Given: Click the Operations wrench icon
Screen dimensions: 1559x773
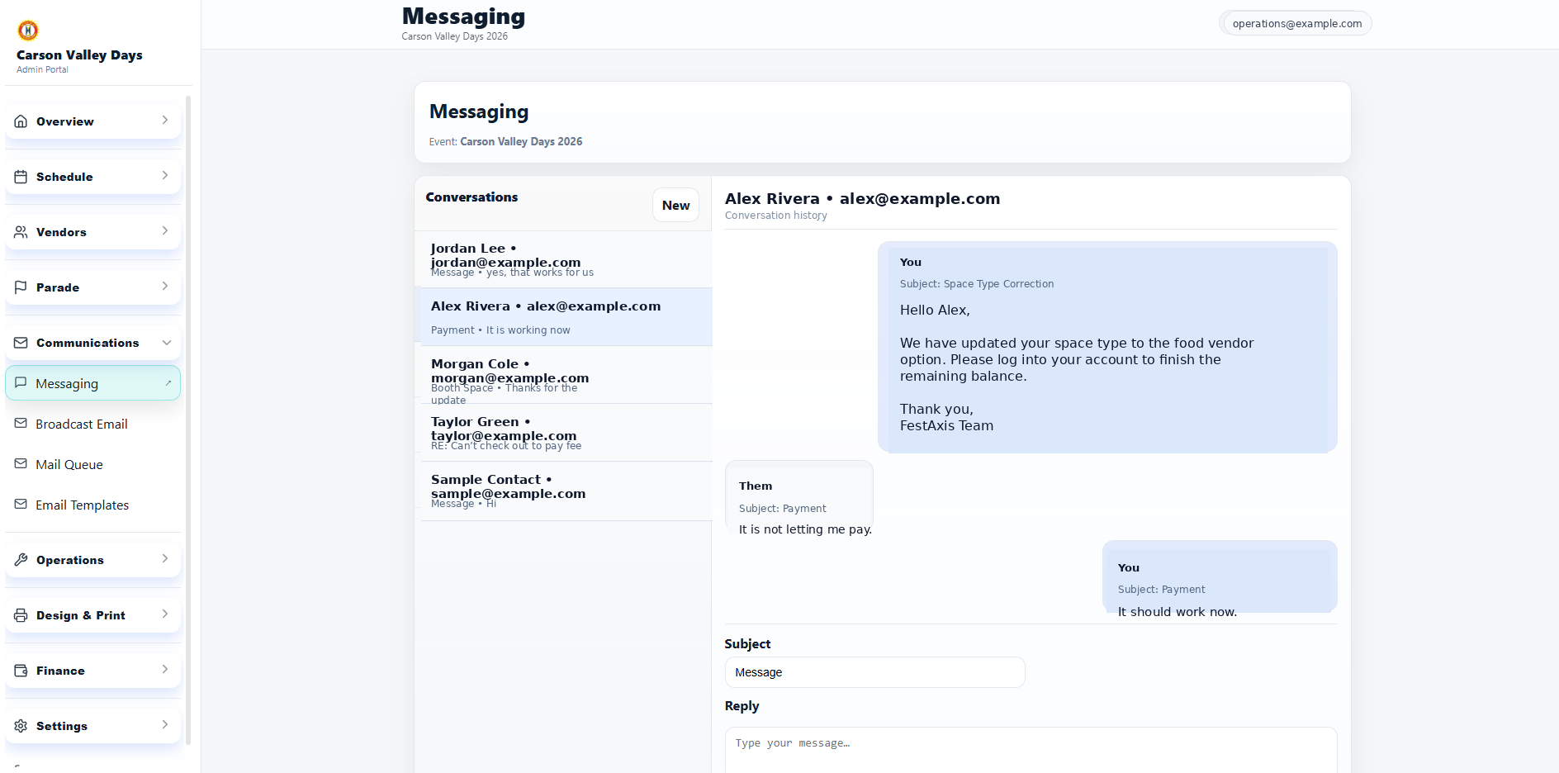Looking at the screenshot, I should [21, 560].
